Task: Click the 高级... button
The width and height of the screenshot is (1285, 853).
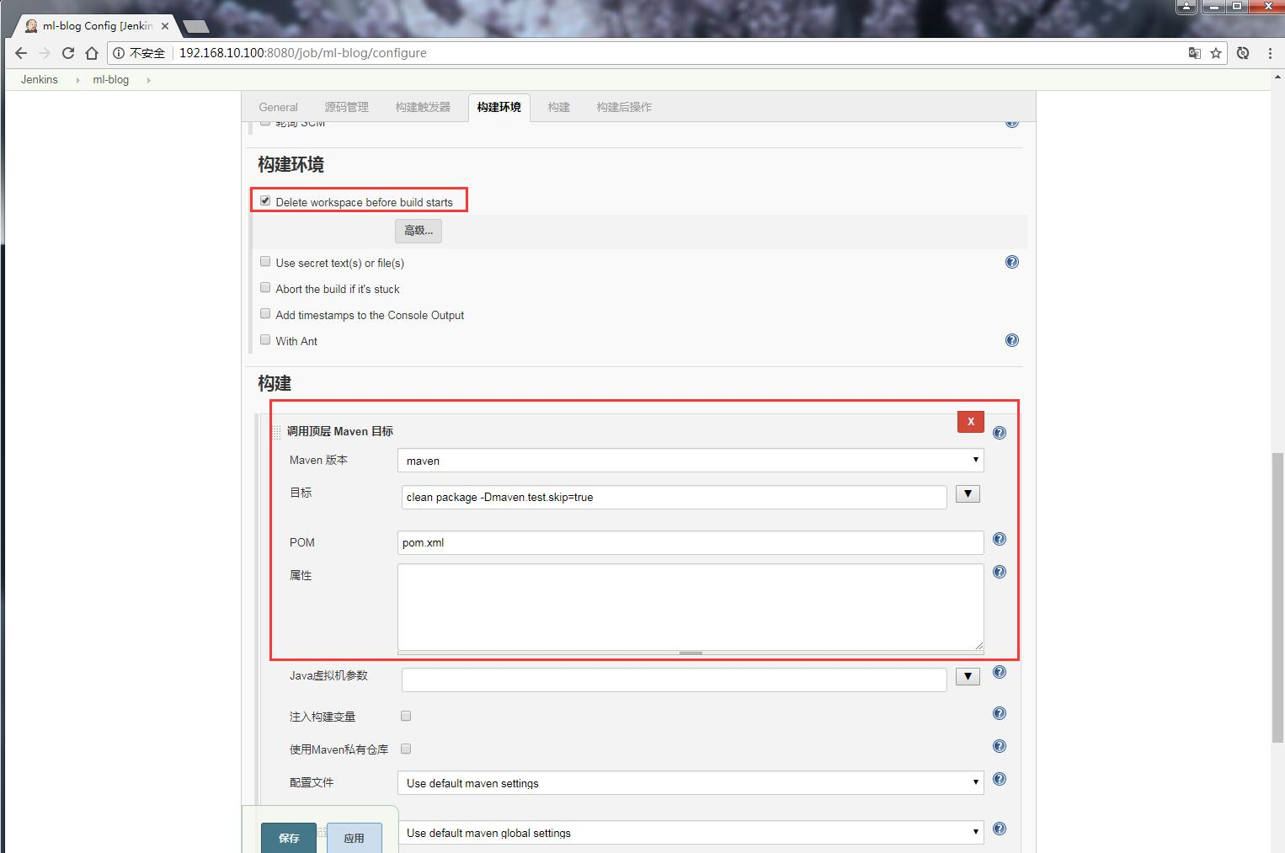Action: click(x=419, y=231)
